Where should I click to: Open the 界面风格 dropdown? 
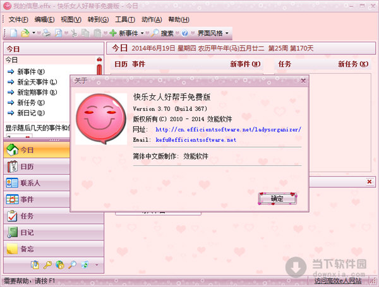[213, 33]
